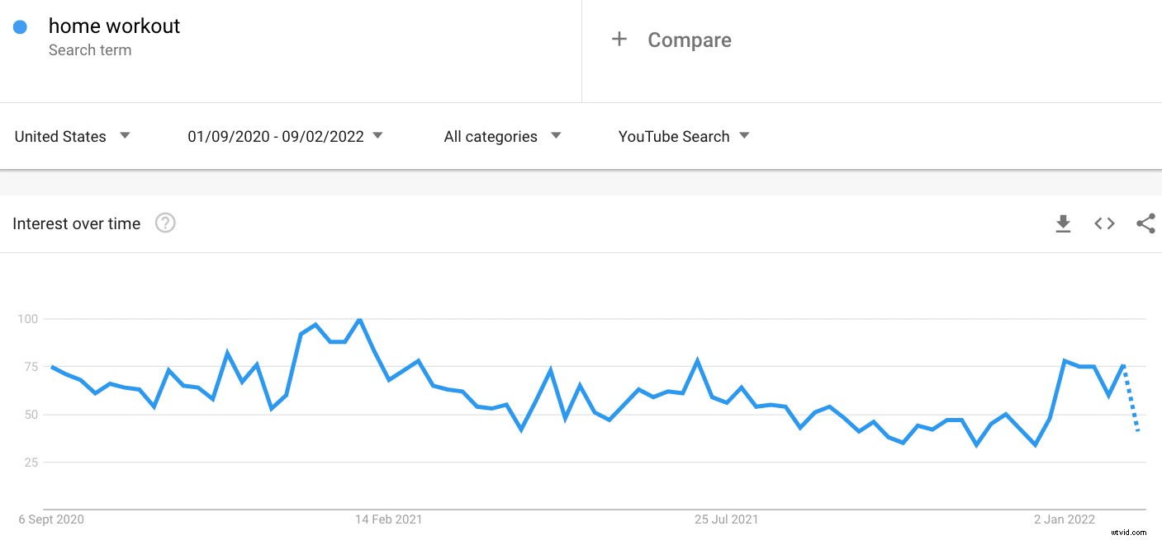Image resolution: width=1162 pixels, height=540 pixels.
Task: Click the home workout search term label
Action: click(116, 26)
